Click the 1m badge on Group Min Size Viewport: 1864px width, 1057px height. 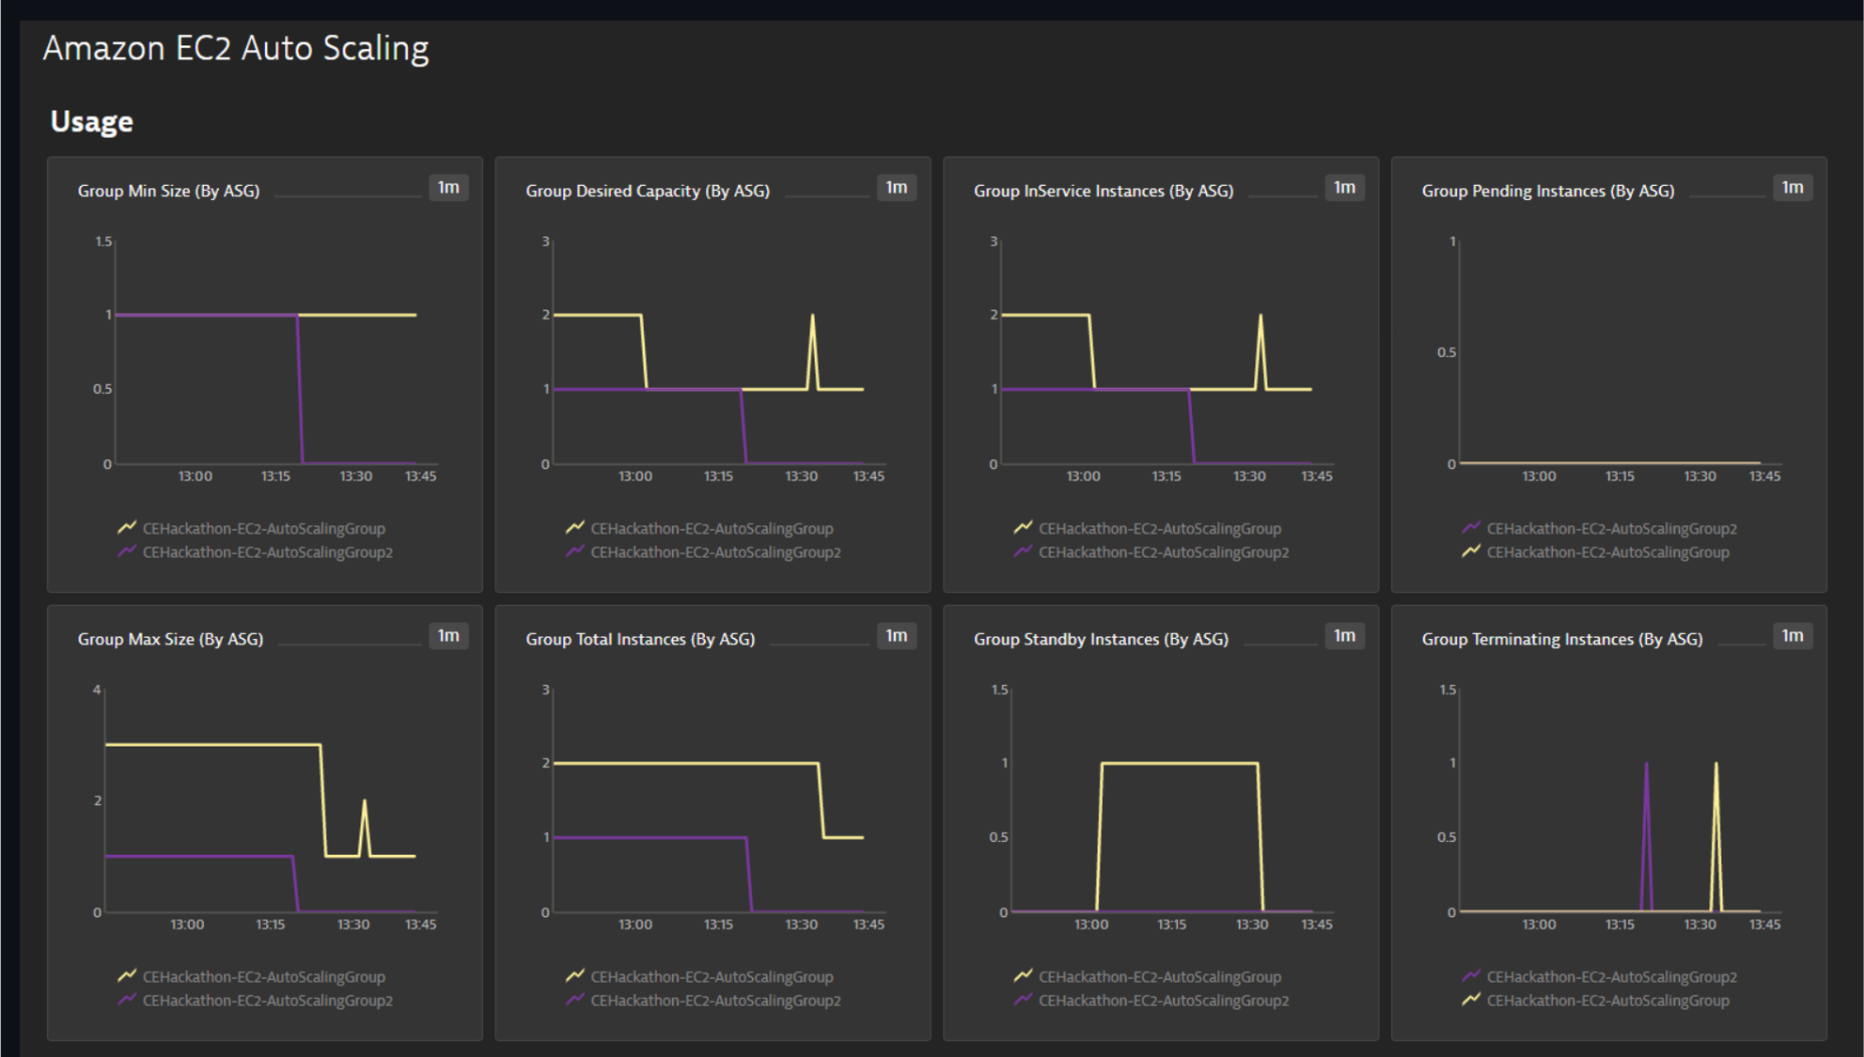tap(448, 188)
